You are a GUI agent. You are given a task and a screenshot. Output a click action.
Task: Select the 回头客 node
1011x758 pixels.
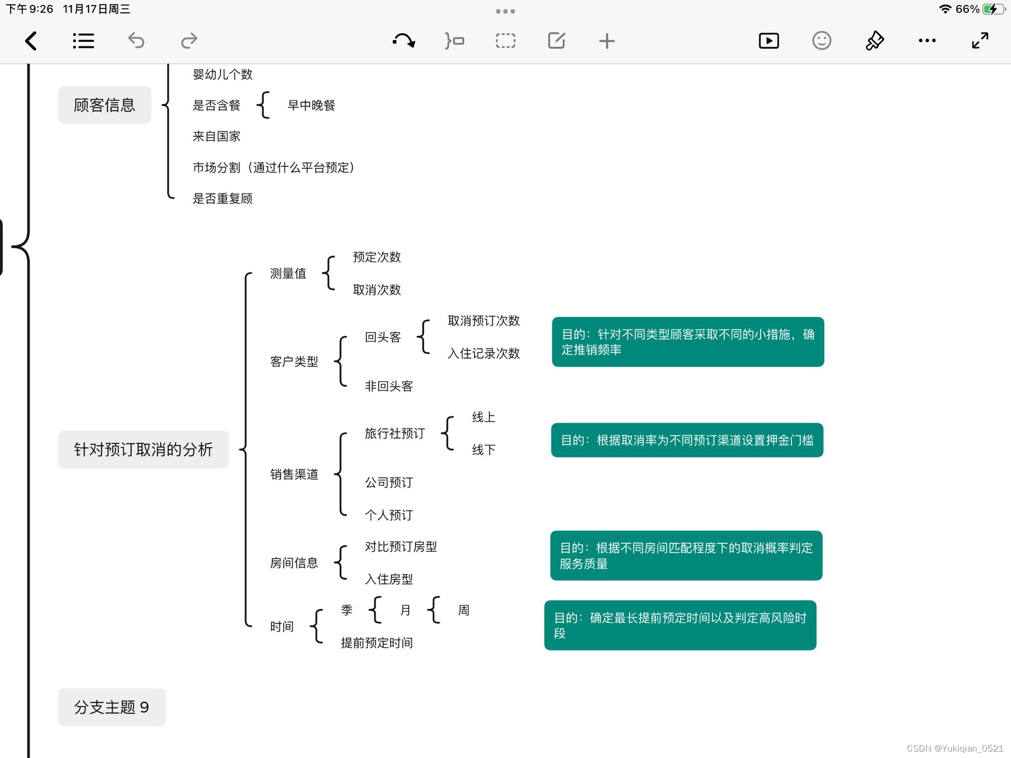tap(383, 337)
